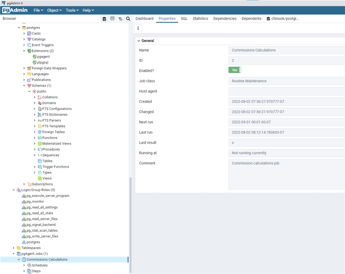Click the Trigger Functions icon
Screen dimensions: 345x274
pos(39,167)
